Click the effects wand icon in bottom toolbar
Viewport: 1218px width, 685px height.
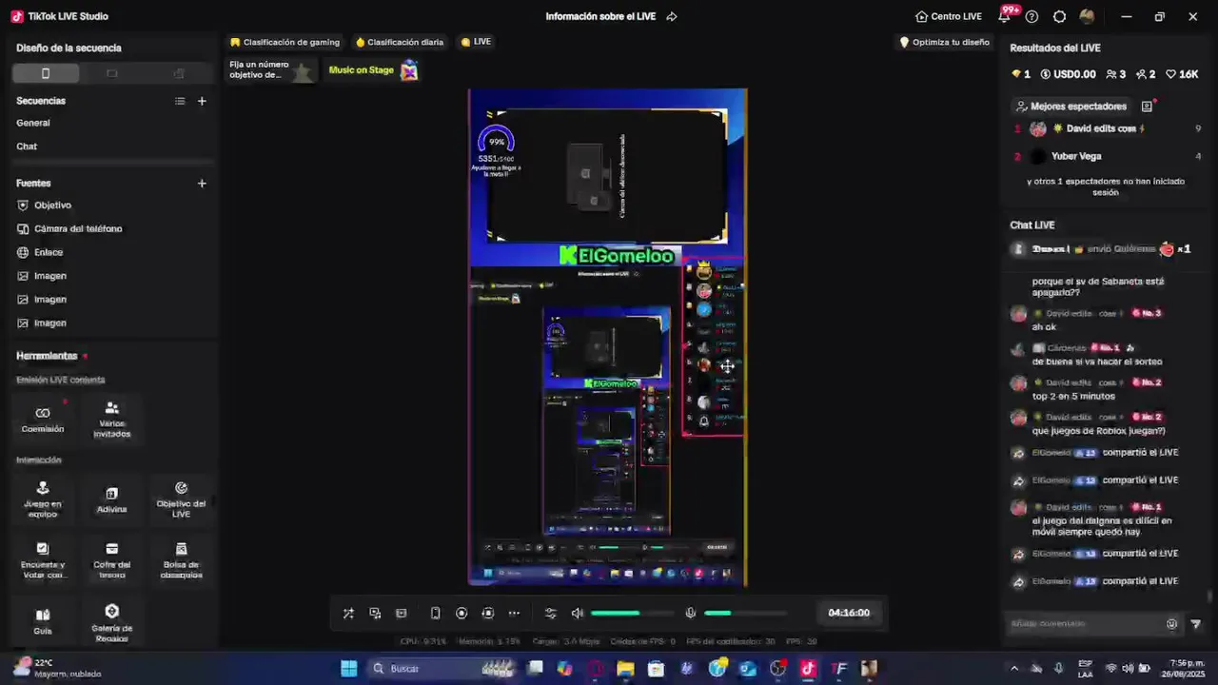tap(348, 614)
